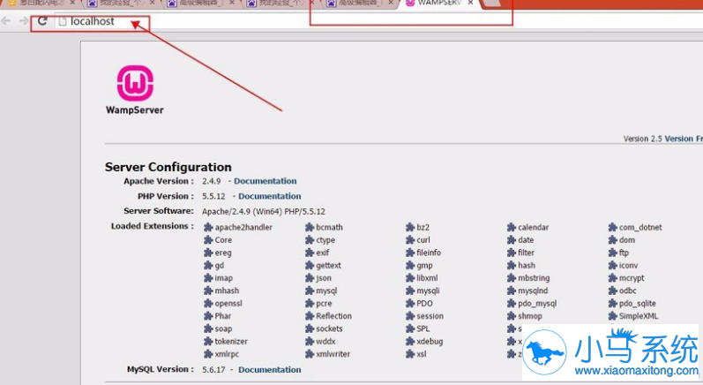Click the 'session' extension text

coord(430,316)
